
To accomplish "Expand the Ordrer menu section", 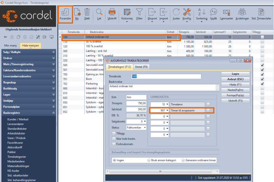I will pos(29,58).
